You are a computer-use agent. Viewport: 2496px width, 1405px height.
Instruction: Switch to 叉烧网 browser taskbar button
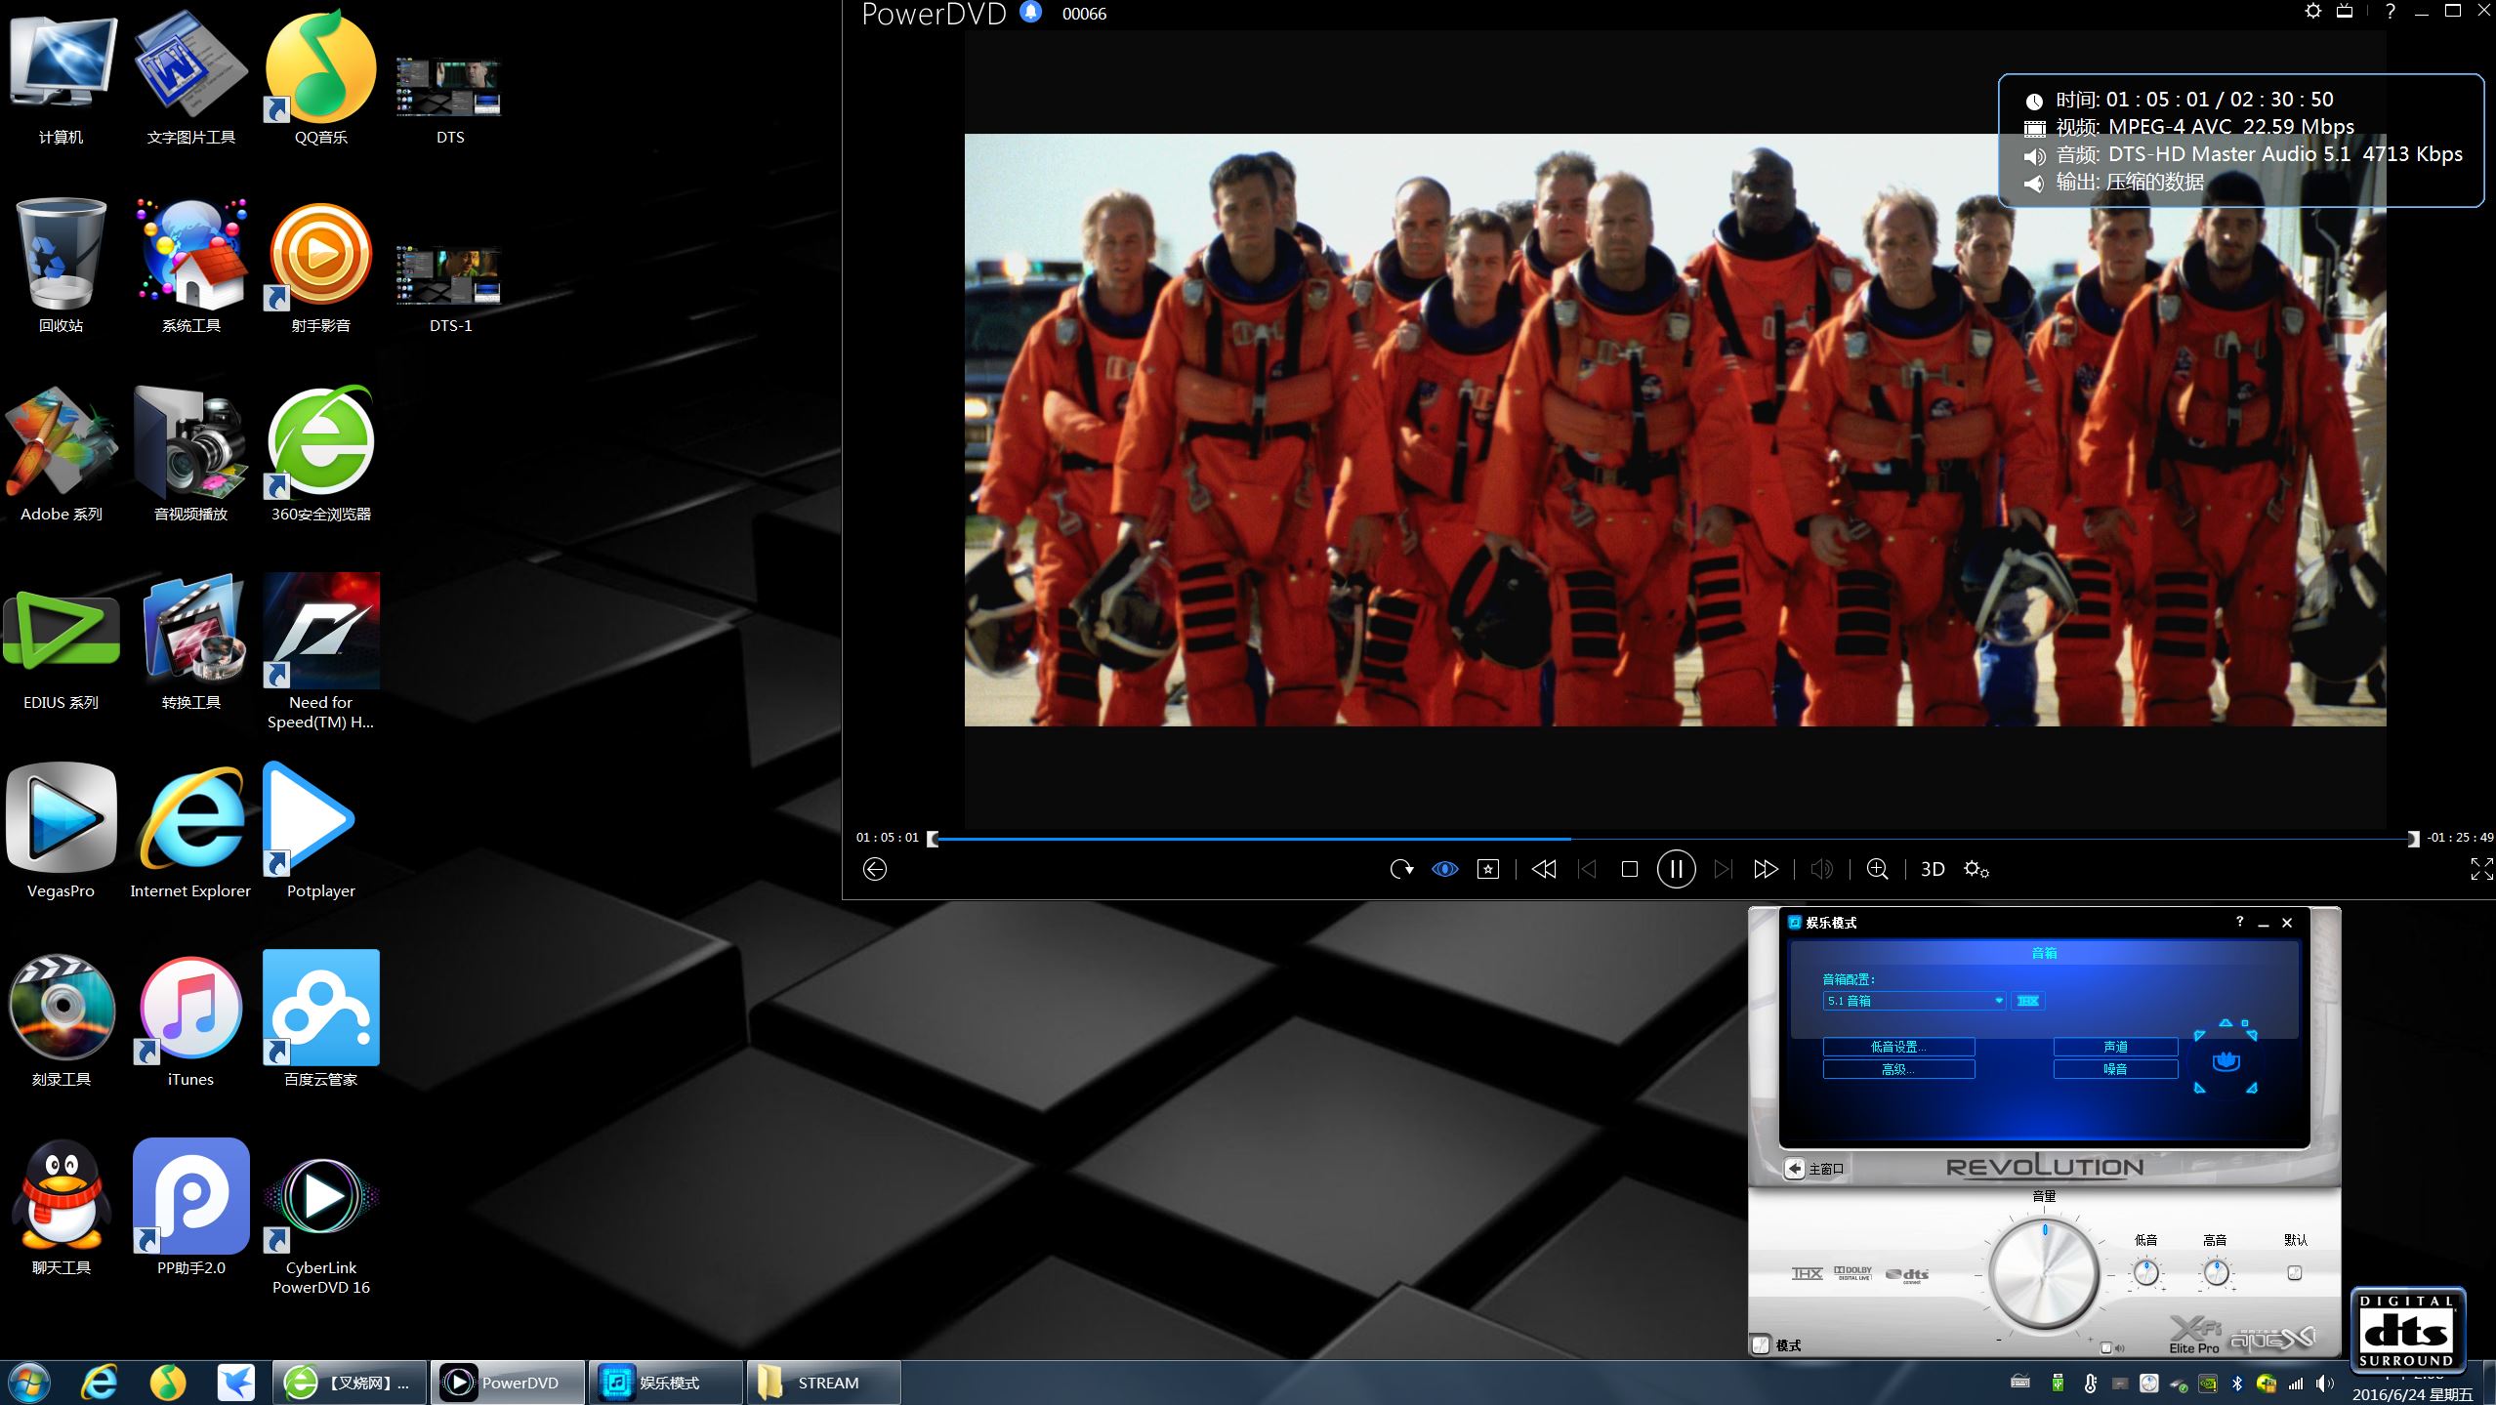tap(350, 1383)
